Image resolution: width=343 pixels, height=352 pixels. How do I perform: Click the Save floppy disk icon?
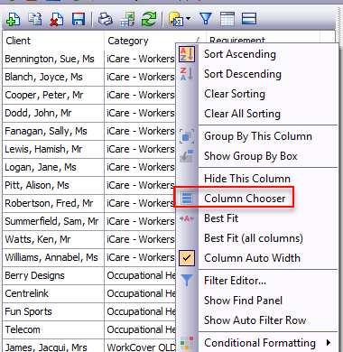79,19
